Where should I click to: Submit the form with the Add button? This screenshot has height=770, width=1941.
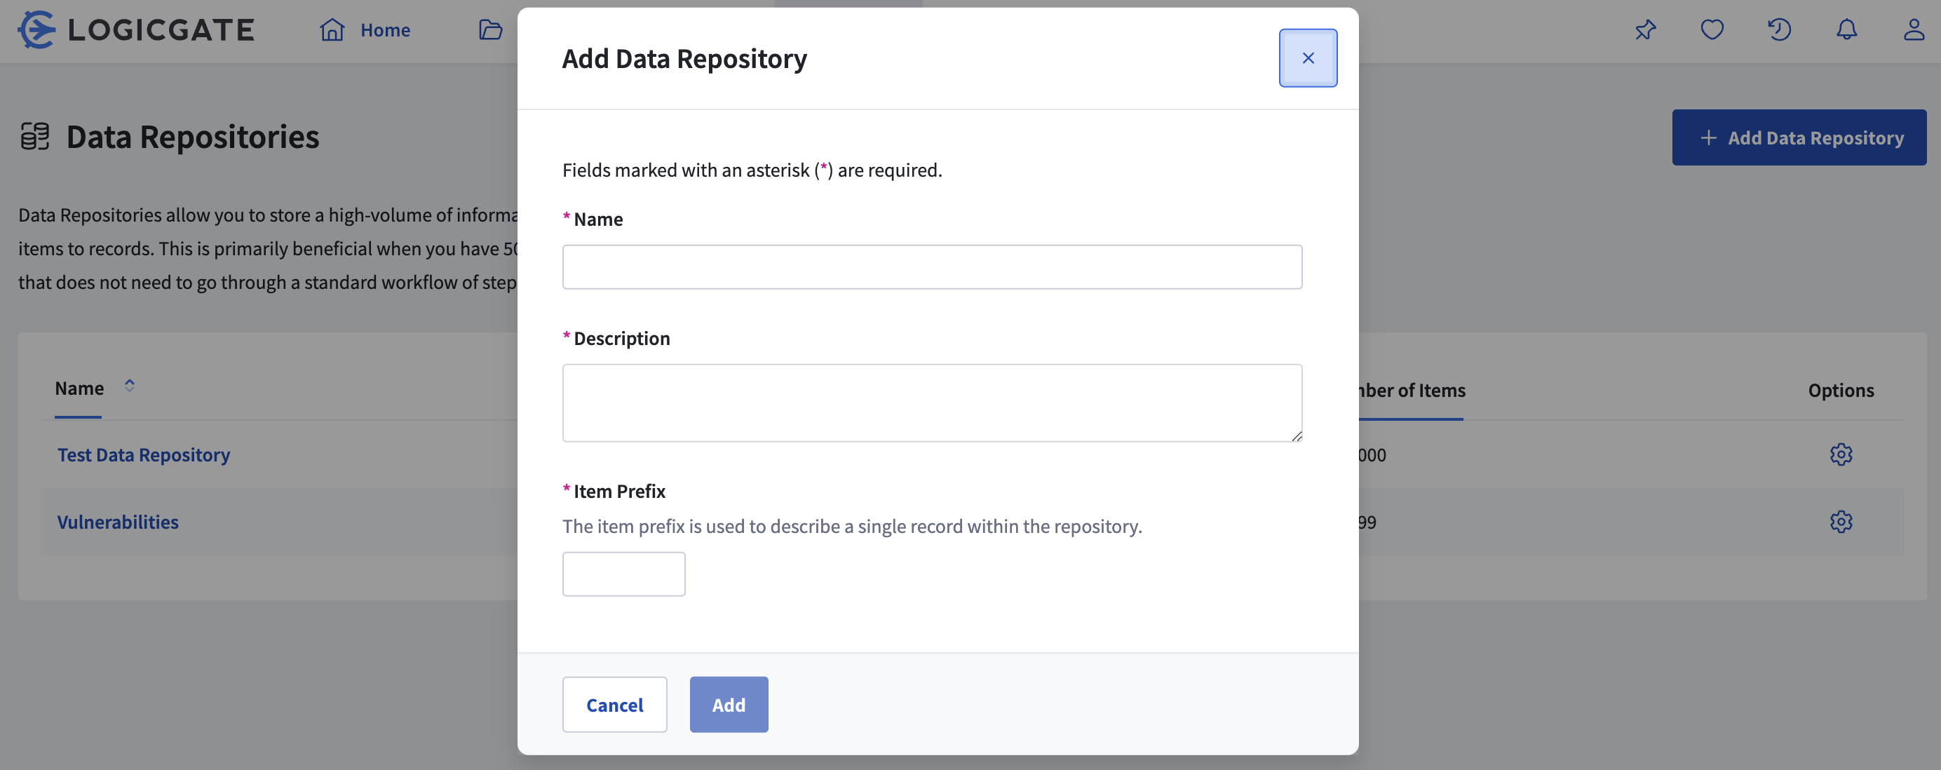tap(728, 705)
